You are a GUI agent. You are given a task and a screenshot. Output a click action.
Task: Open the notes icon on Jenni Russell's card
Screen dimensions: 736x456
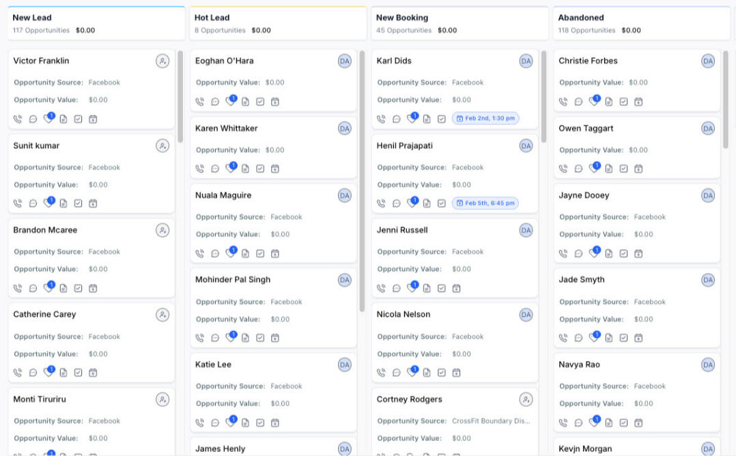427,288
